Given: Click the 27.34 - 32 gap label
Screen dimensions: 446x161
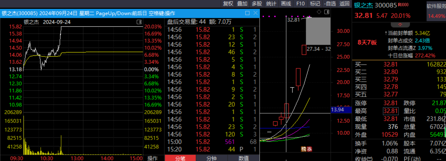Looking at the screenshot, I should [319, 49].
